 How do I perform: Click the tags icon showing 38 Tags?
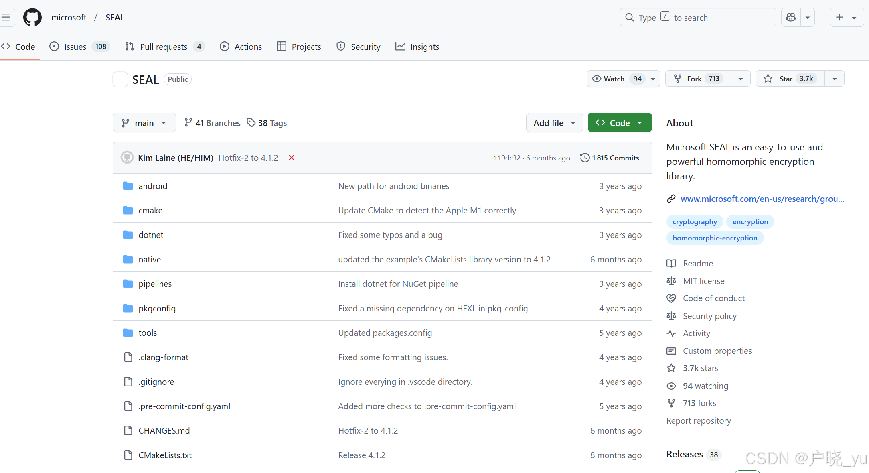coord(251,123)
